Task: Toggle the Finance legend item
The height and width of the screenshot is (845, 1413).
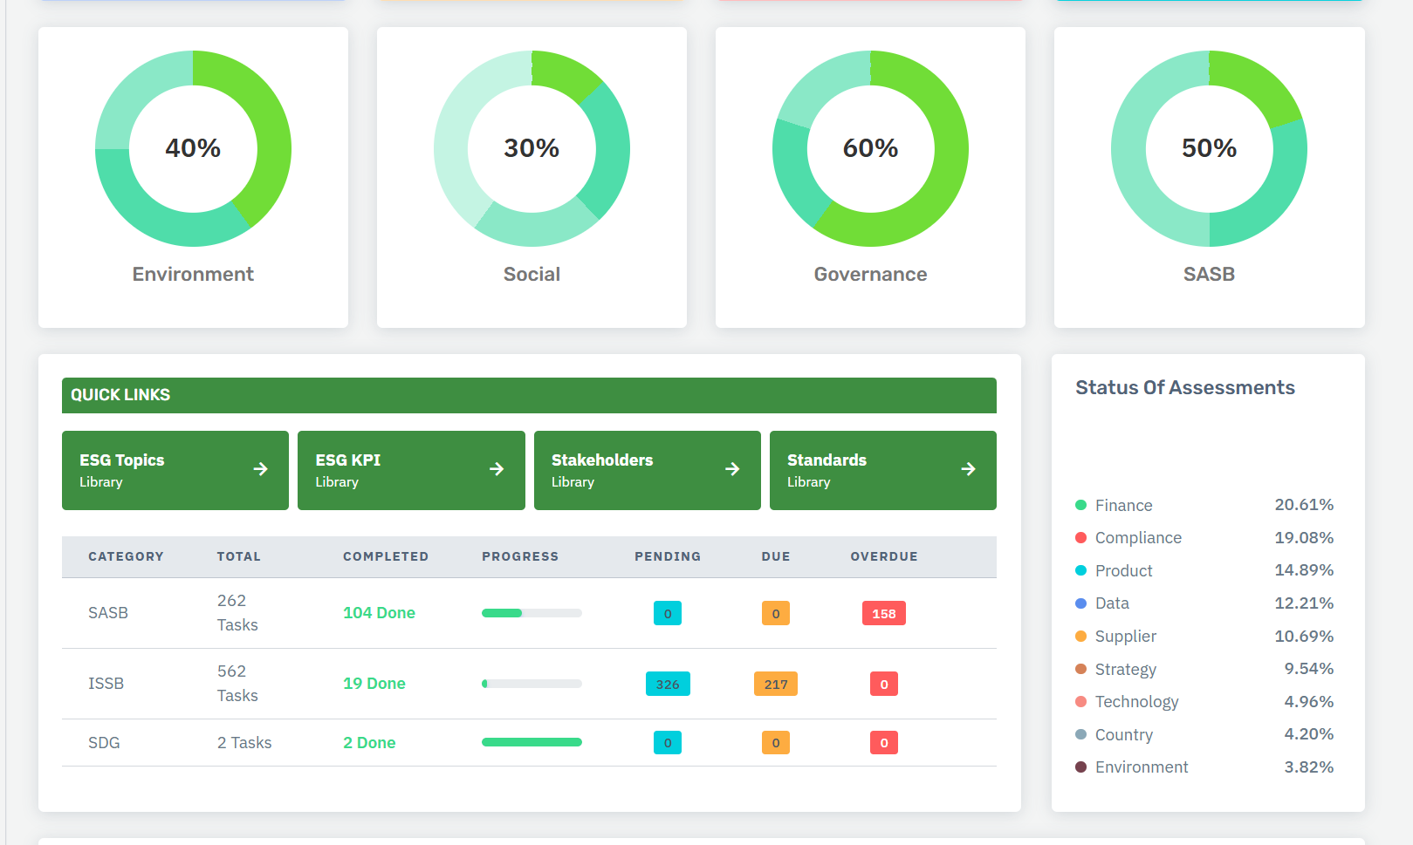Action: click(1123, 506)
